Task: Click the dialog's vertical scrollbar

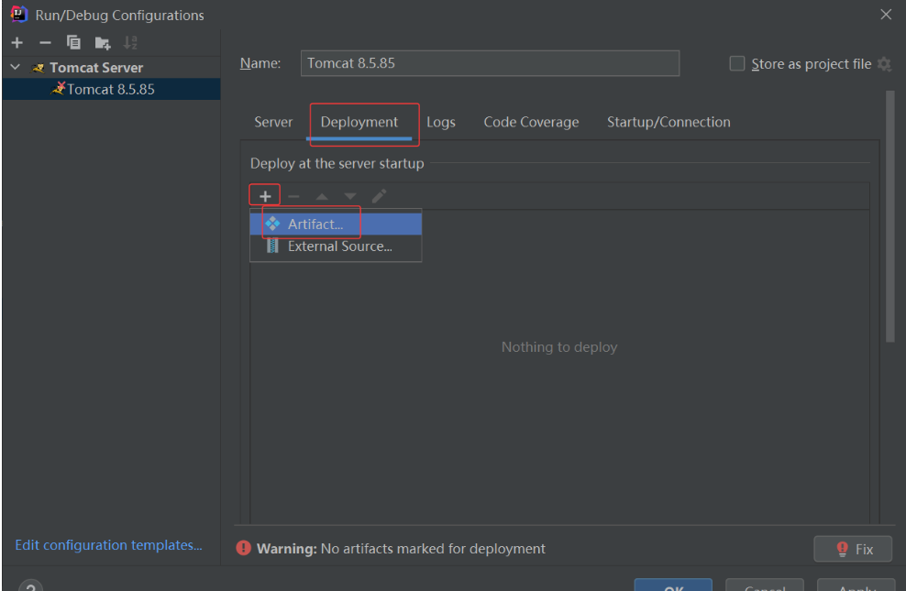Action: [889, 216]
